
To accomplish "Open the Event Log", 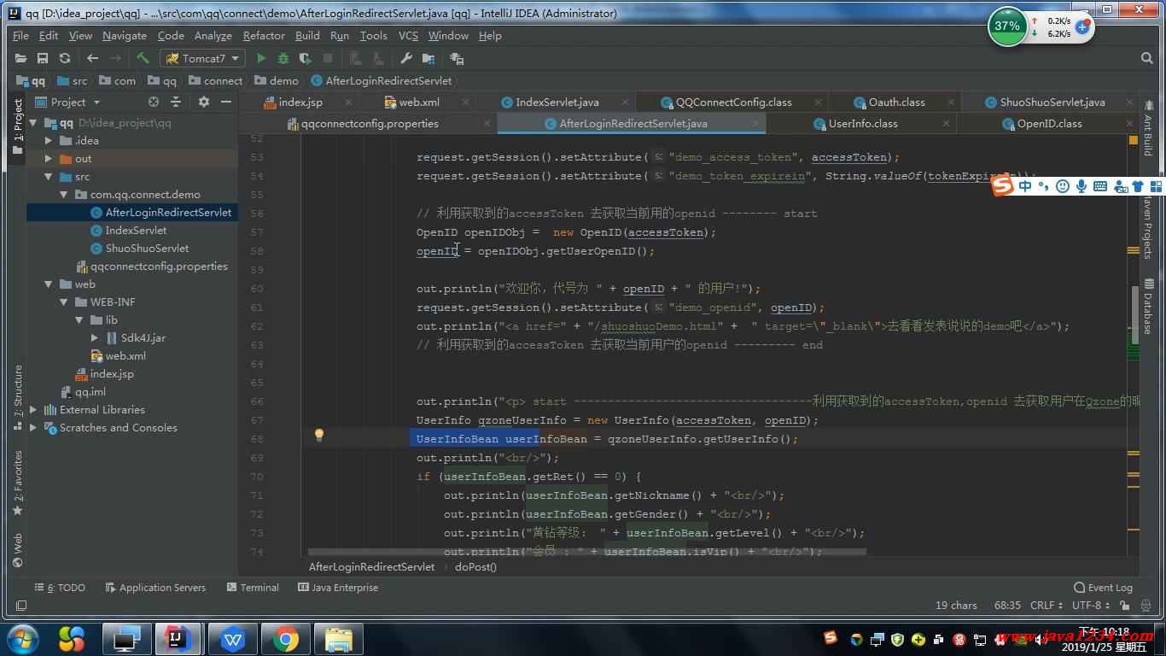I will click(x=1103, y=588).
